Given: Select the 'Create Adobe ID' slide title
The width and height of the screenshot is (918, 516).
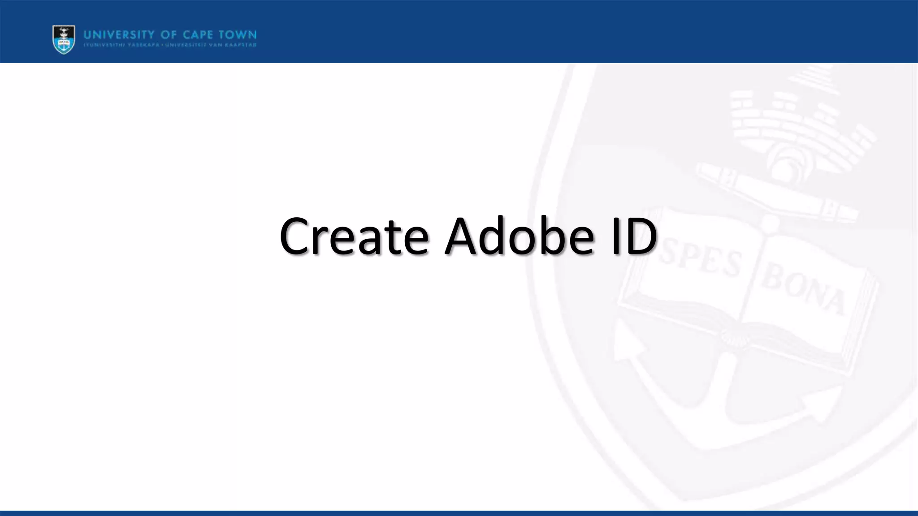Looking at the screenshot, I should (468, 236).
